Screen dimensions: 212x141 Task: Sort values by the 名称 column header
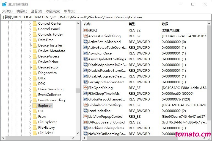[x=104, y=24]
